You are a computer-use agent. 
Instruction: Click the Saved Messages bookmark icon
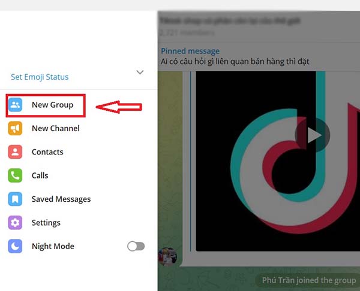point(15,199)
